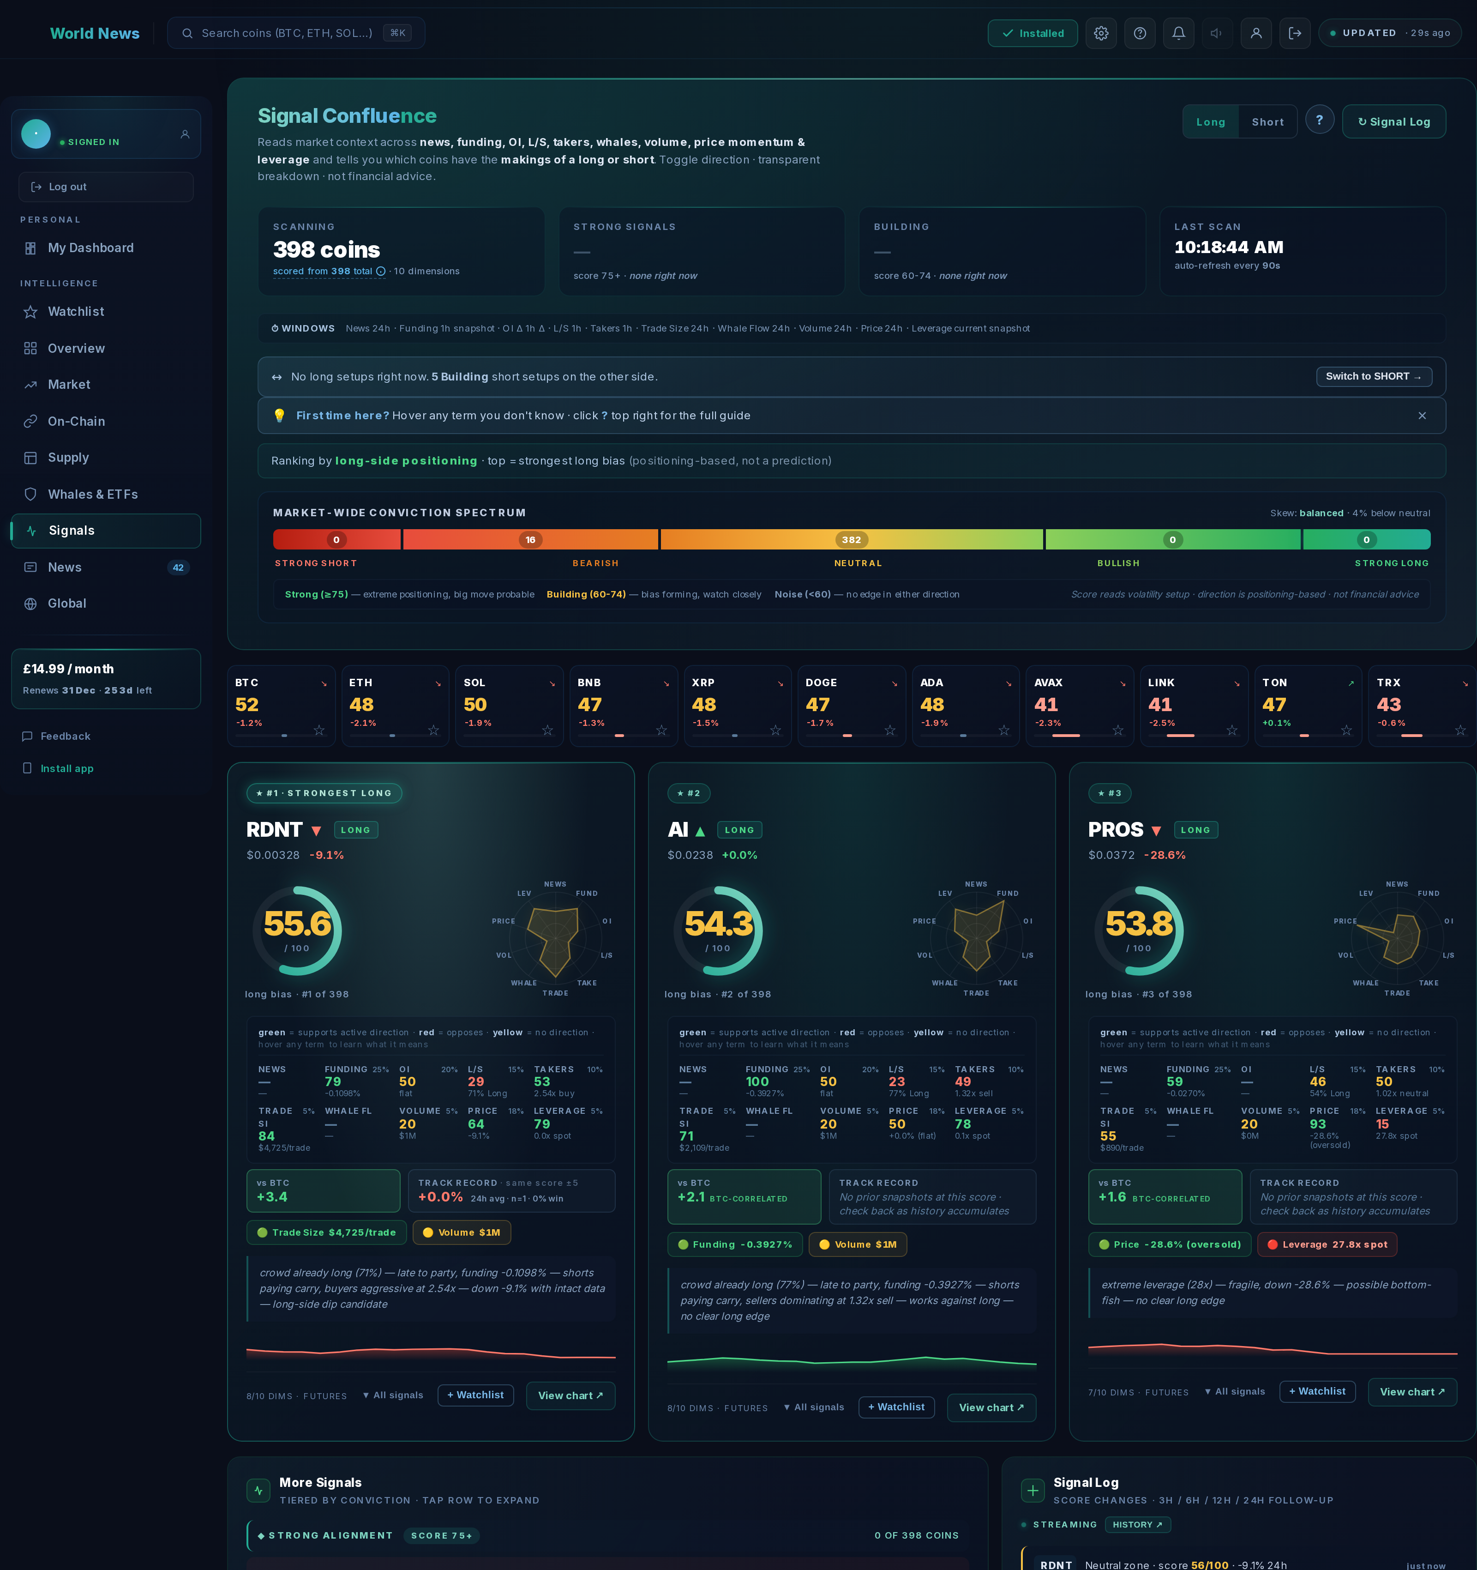Expand All signals on PROS card

pos(1235,1391)
